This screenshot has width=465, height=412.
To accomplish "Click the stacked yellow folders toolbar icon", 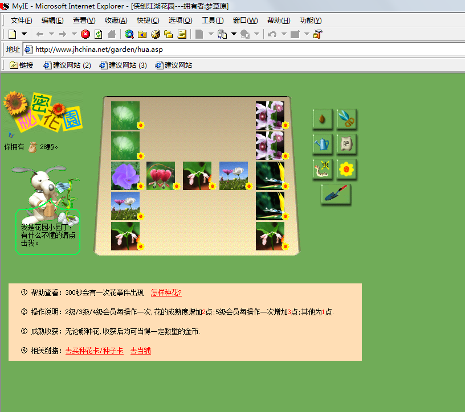I will point(169,34).
